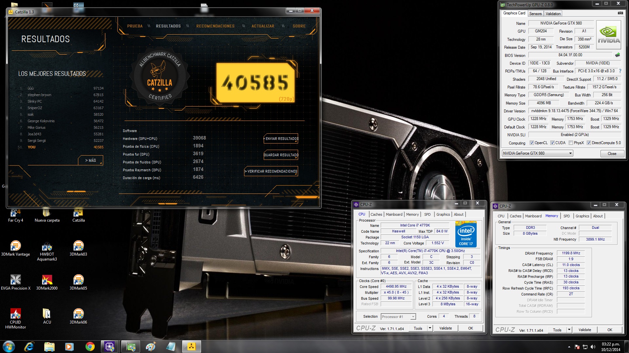Screen dimensions: 629x353
Task: Toggle the CUDA checkbox in GPU-Z
Action: click(552, 143)
